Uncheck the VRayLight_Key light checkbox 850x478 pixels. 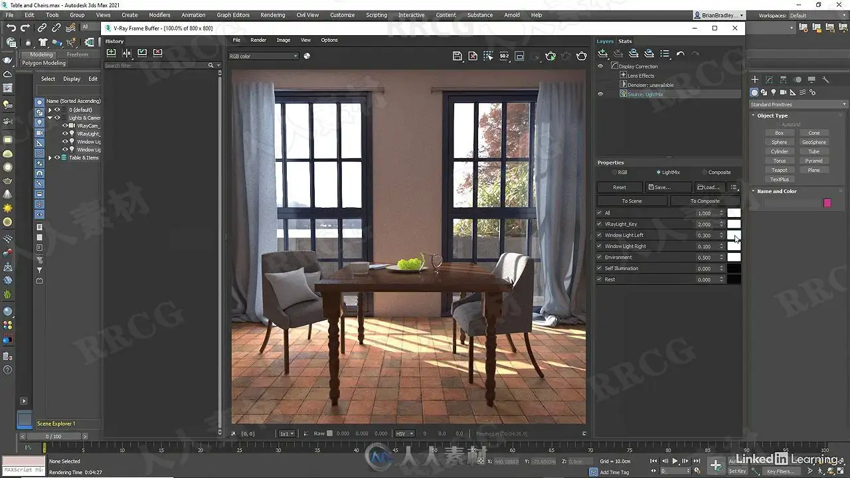point(599,224)
